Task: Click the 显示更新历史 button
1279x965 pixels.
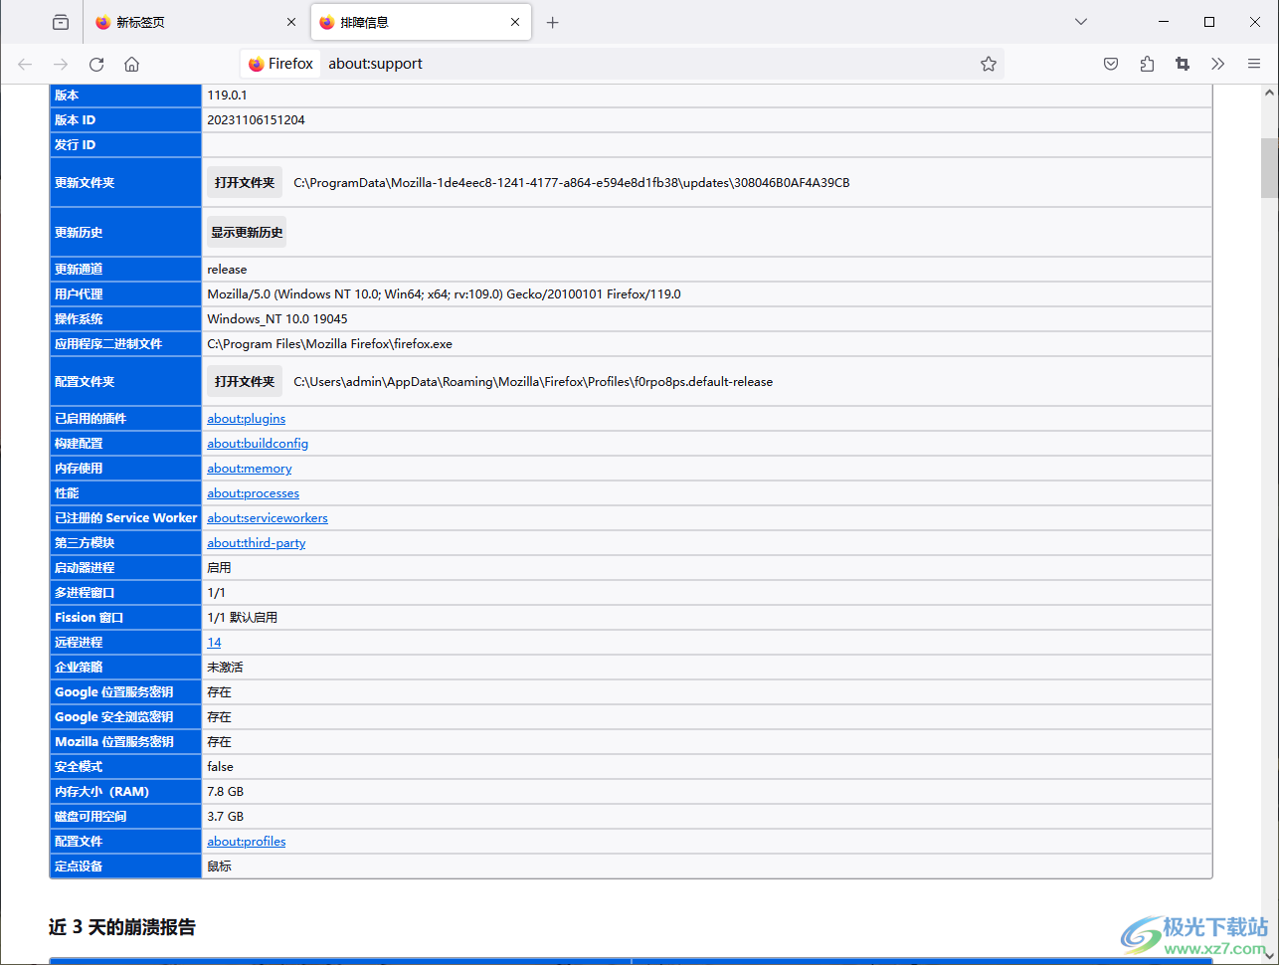Action: (247, 232)
